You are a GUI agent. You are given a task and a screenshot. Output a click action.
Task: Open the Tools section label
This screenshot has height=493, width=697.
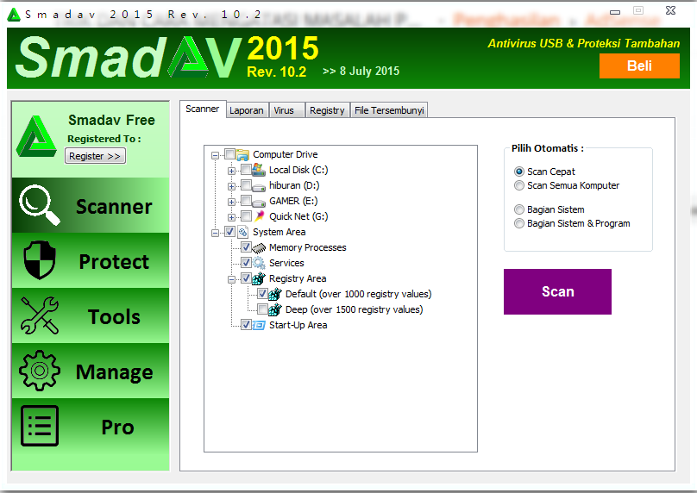point(114,316)
